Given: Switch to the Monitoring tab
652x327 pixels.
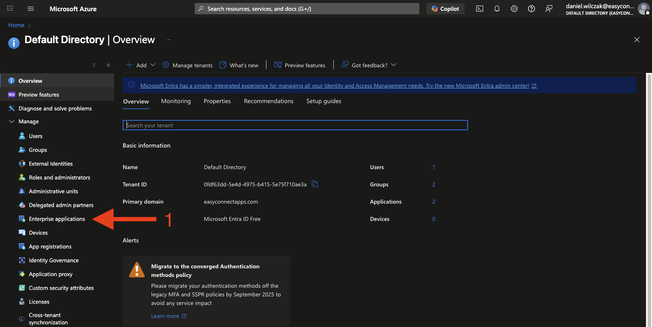Looking at the screenshot, I should 176,101.
